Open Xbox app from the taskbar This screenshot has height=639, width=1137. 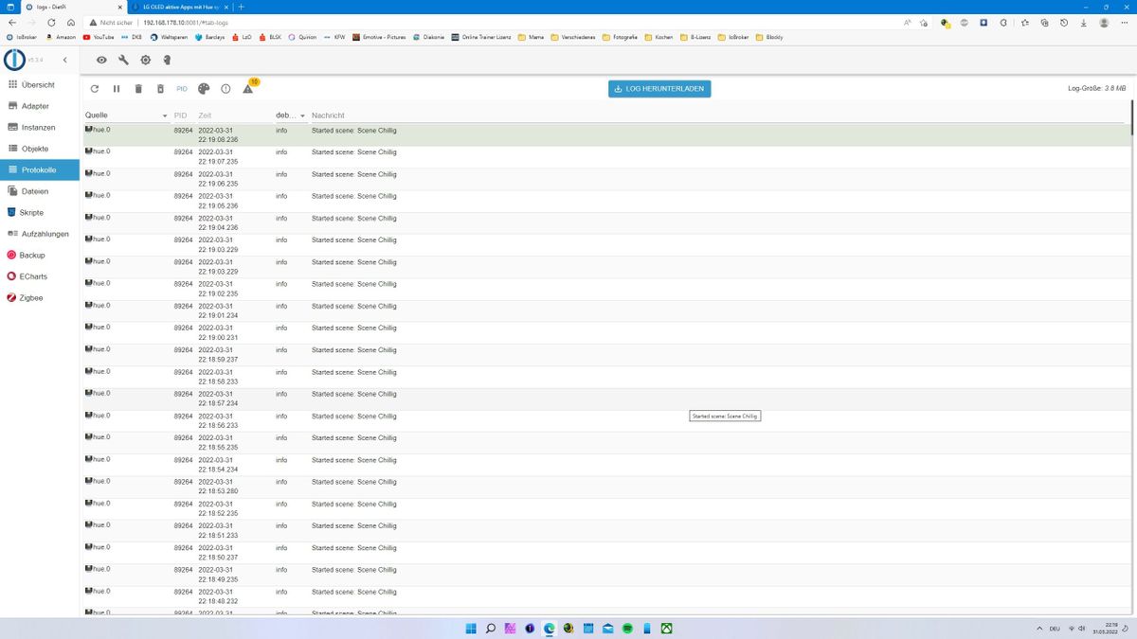coord(667,628)
